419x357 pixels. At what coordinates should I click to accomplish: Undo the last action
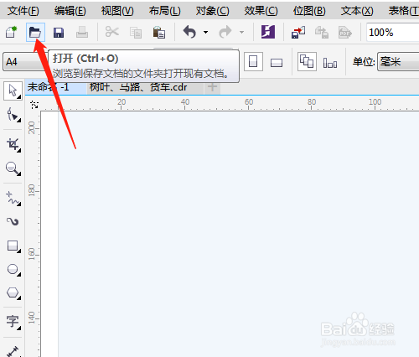(x=189, y=32)
